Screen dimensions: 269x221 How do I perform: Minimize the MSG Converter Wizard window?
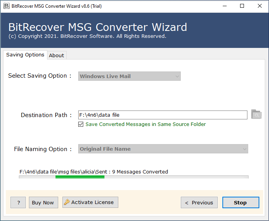[224, 6]
